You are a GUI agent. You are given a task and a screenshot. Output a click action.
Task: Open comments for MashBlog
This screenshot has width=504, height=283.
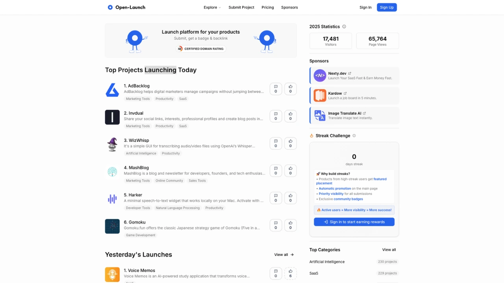[276, 171]
